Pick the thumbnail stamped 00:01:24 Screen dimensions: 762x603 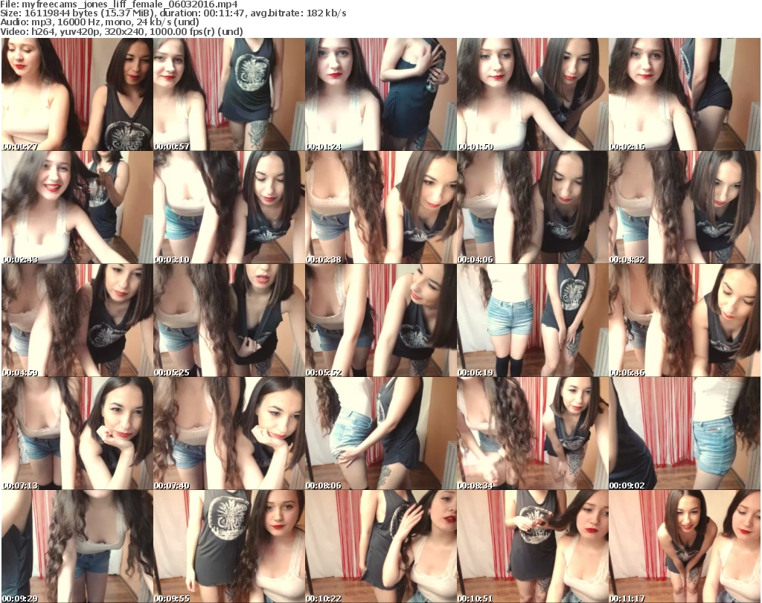[x=380, y=94]
